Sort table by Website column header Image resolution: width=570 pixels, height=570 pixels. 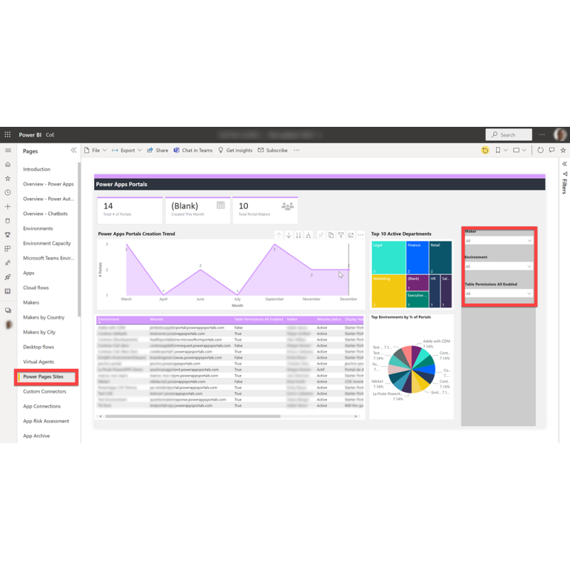pyautogui.click(x=156, y=319)
